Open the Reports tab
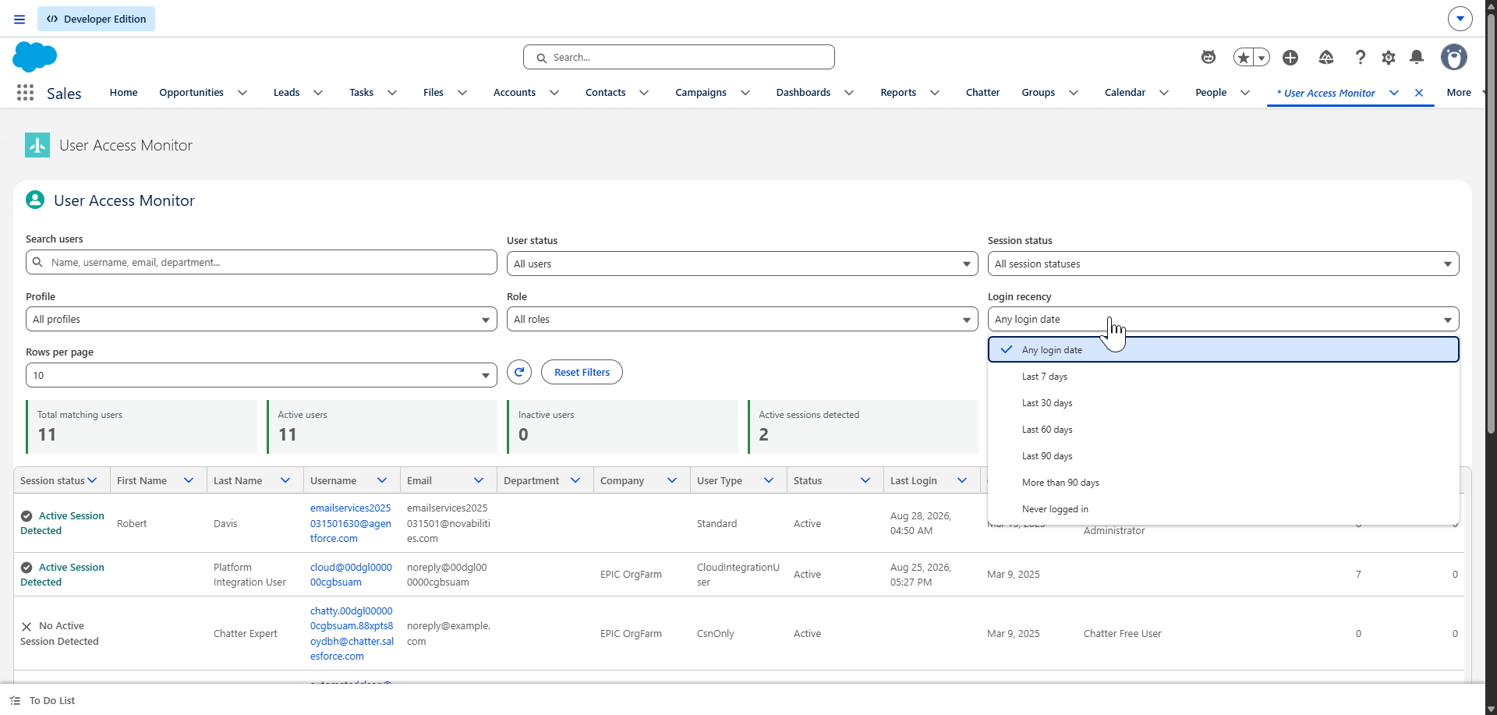 898,92
